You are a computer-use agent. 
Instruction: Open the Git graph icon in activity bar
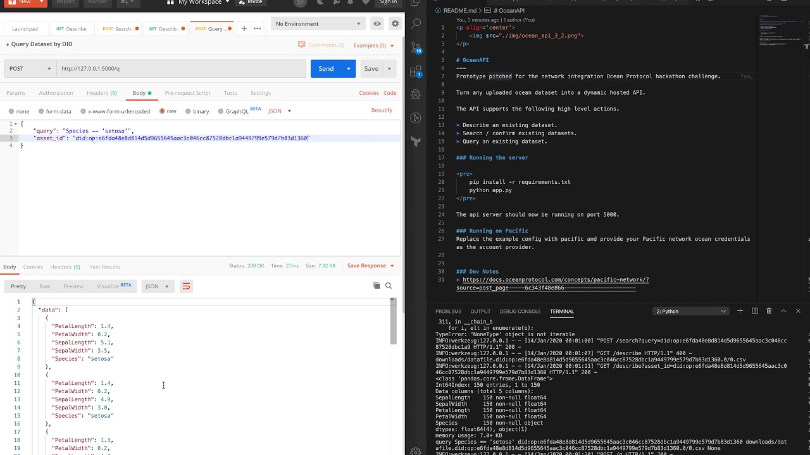[x=416, y=118]
